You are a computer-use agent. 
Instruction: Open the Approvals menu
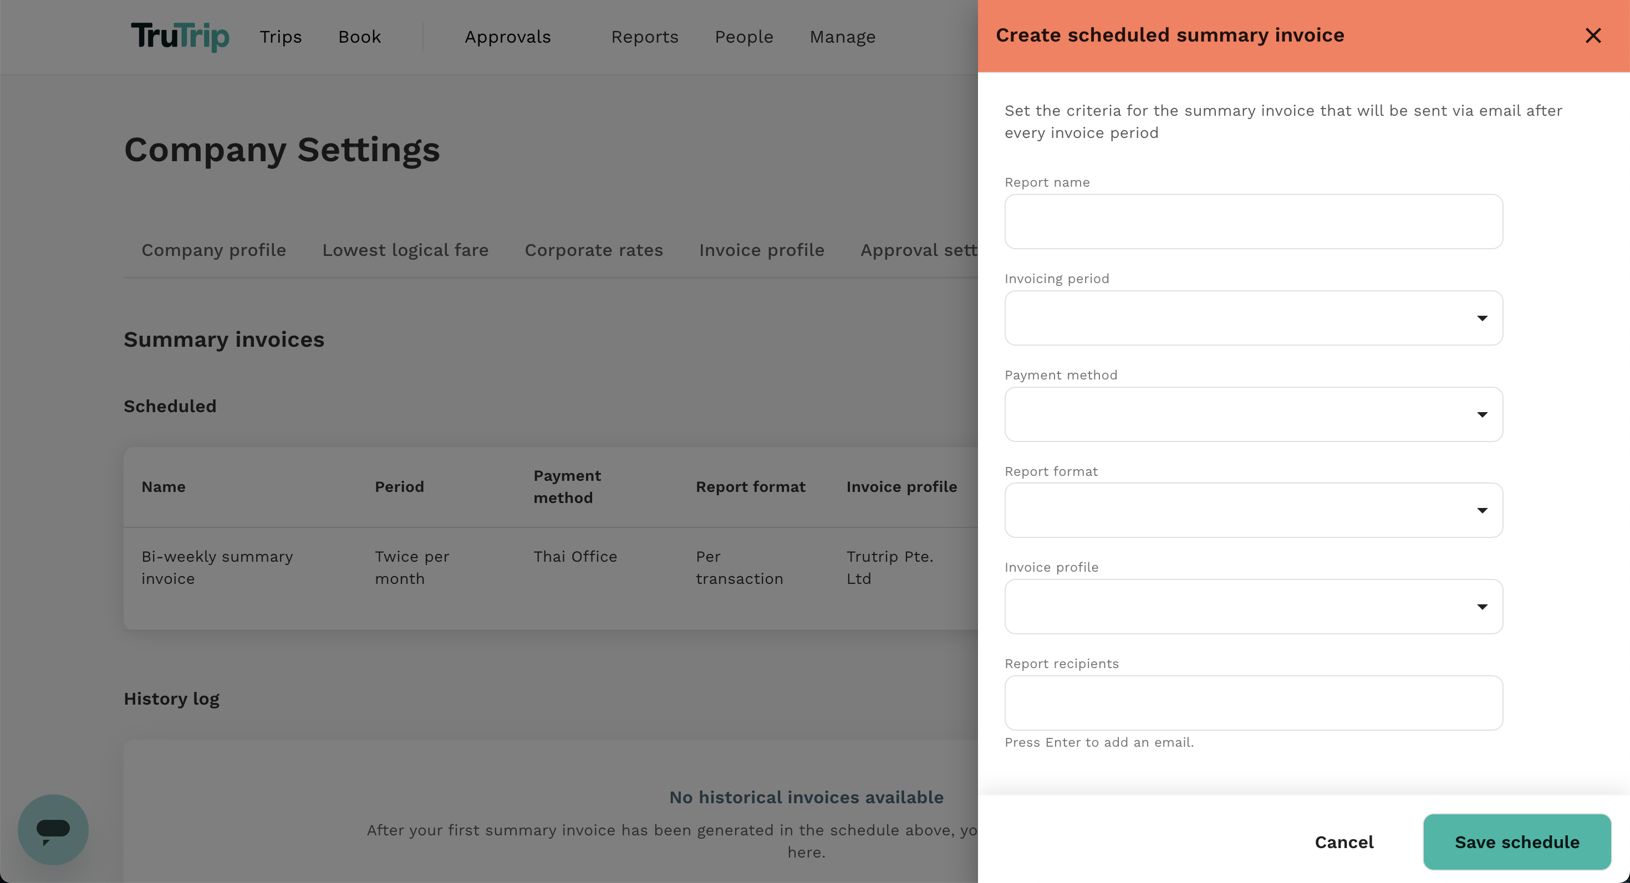click(507, 37)
